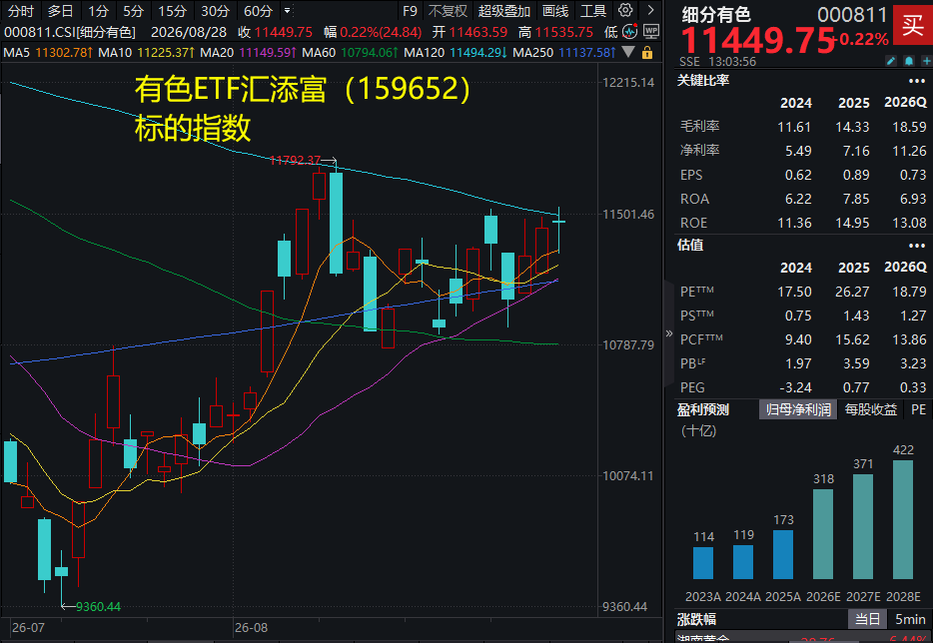Screen dimensions: 933x643
Task: Click the right arrow in chart toolbar
Action: pos(651,10)
